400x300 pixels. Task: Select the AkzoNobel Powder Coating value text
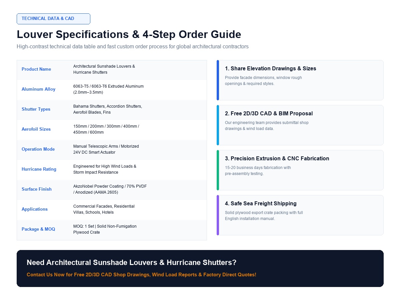pyautogui.click(x=110, y=189)
